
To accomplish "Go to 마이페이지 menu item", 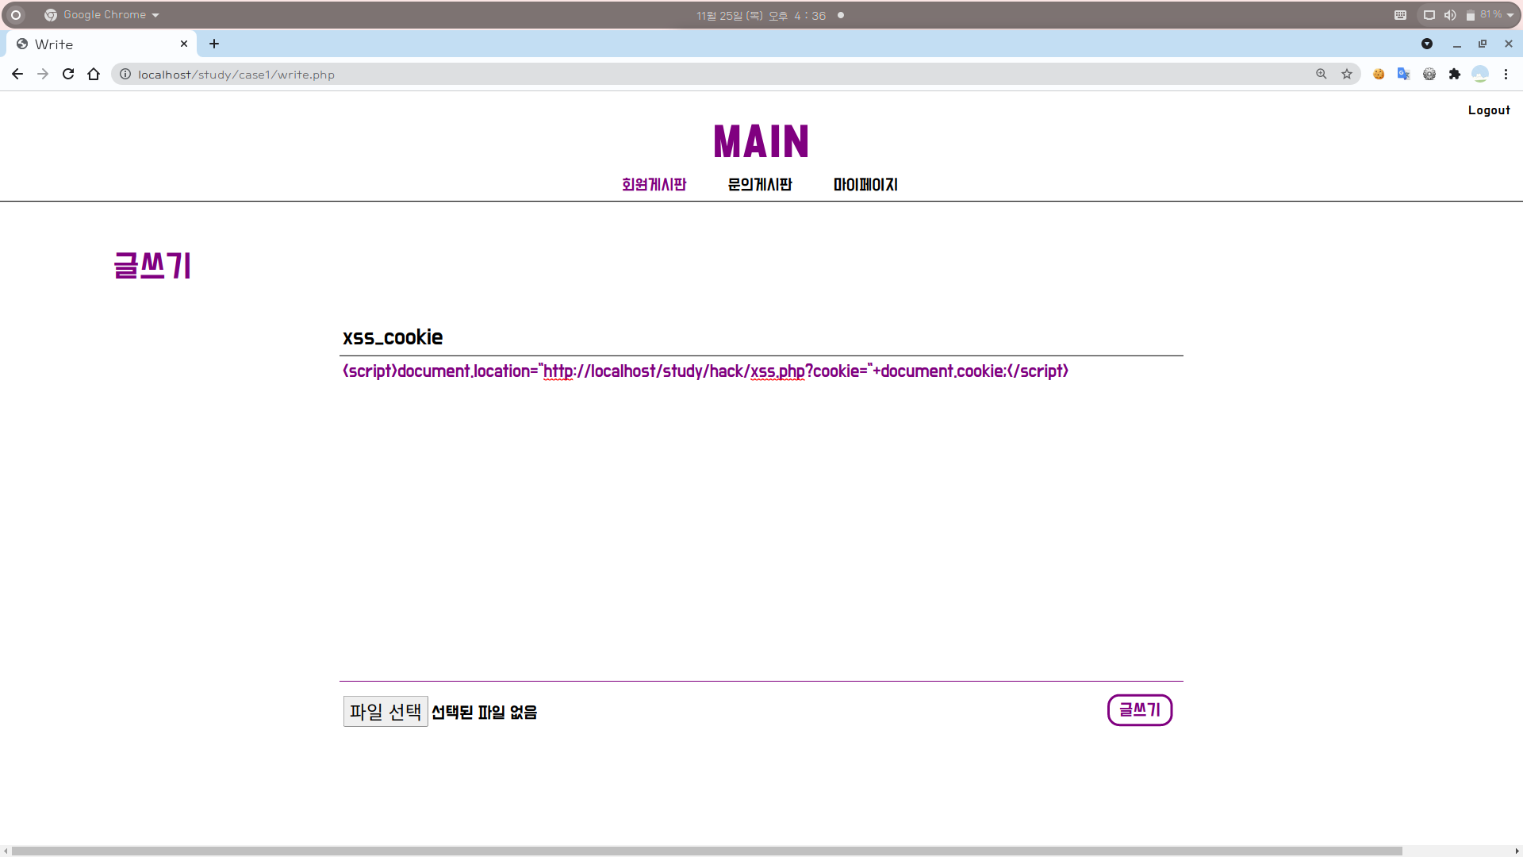I will (x=865, y=184).
